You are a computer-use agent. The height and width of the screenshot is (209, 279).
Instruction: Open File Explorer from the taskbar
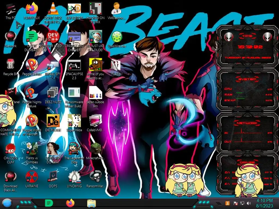pos(92,203)
